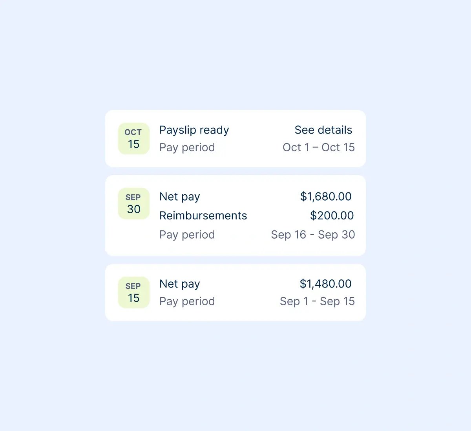This screenshot has height=431, width=471.
Task: Click the Reimbursements label
Action: (x=203, y=215)
